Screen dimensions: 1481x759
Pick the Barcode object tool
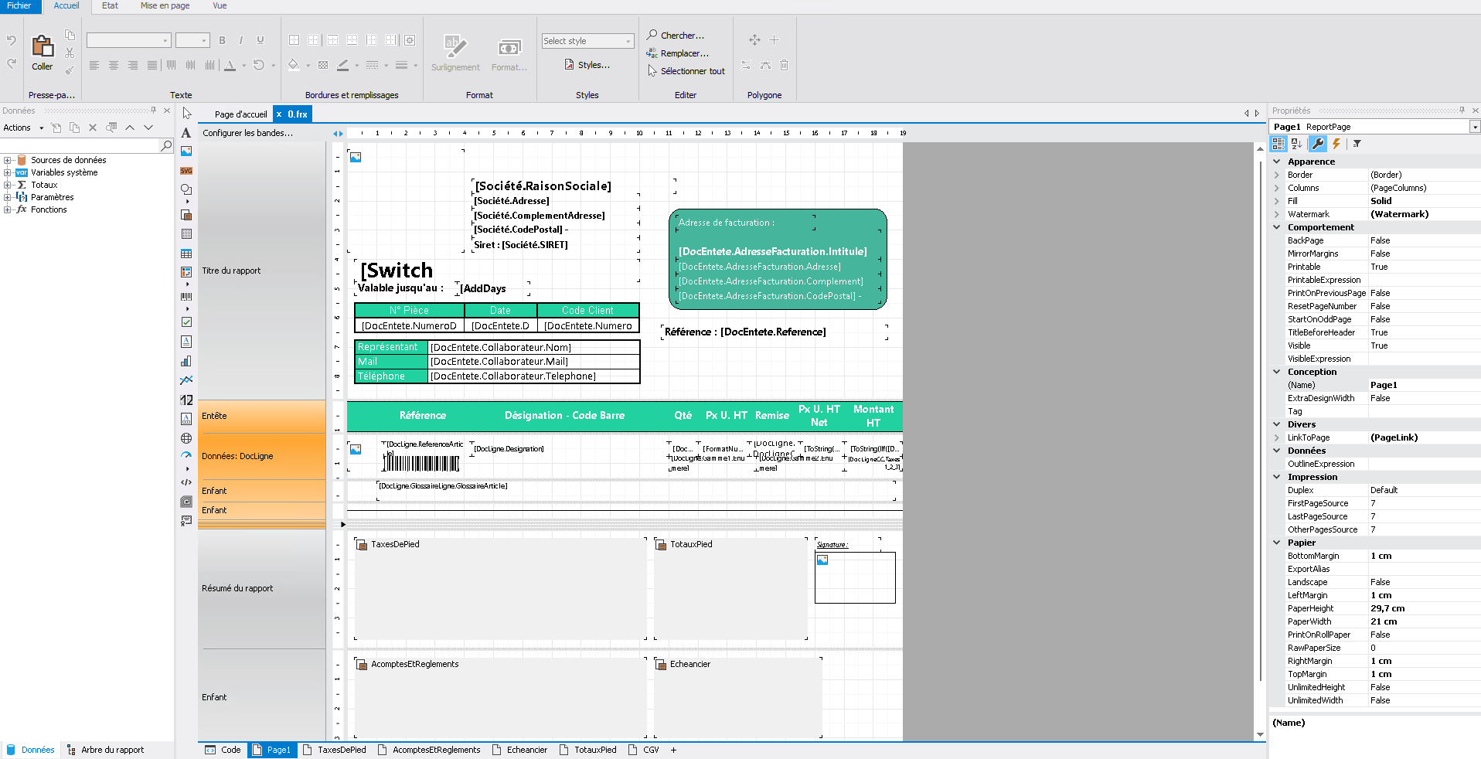186,297
